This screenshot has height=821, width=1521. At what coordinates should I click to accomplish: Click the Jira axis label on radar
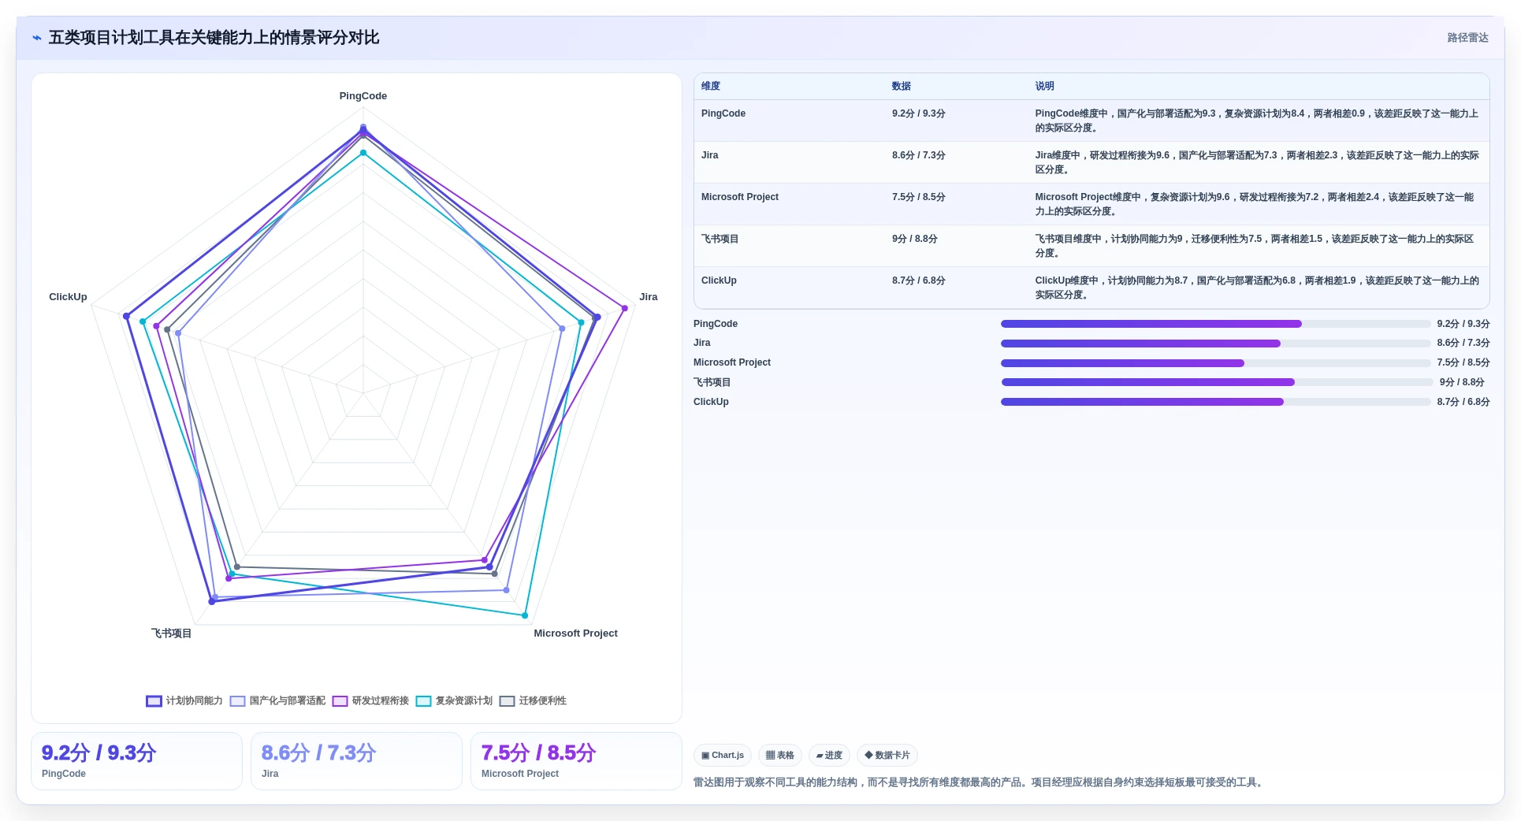pos(649,297)
